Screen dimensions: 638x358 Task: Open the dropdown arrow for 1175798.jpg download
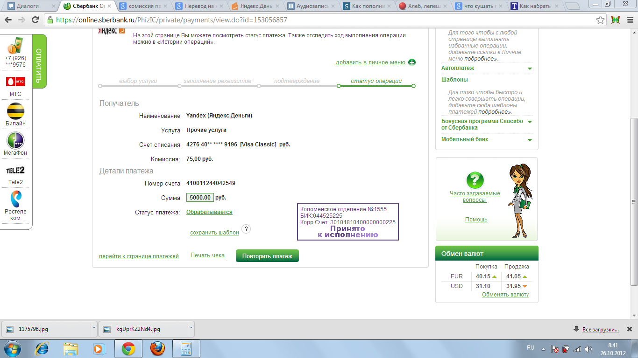point(93,329)
